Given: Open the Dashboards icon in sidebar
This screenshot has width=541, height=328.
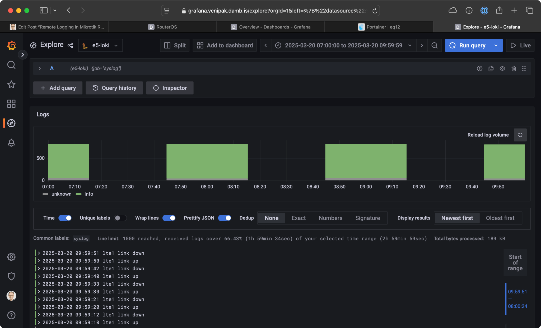Looking at the screenshot, I should coord(11,104).
